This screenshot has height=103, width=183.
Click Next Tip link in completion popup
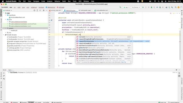(123, 62)
